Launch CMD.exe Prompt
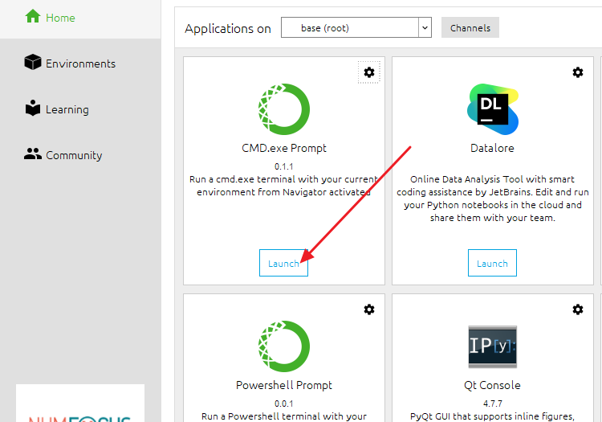The image size is (602, 422). tap(283, 264)
